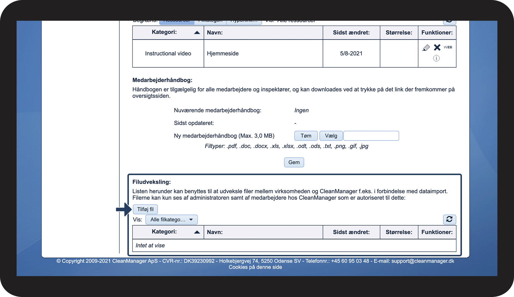Open the support@cleanmanager.dk email link
This screenshot has height=297, width=514.
423,261
